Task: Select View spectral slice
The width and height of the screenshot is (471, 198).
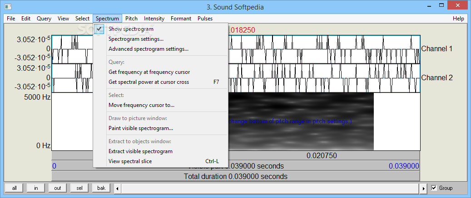Action: tap(160, 161)
